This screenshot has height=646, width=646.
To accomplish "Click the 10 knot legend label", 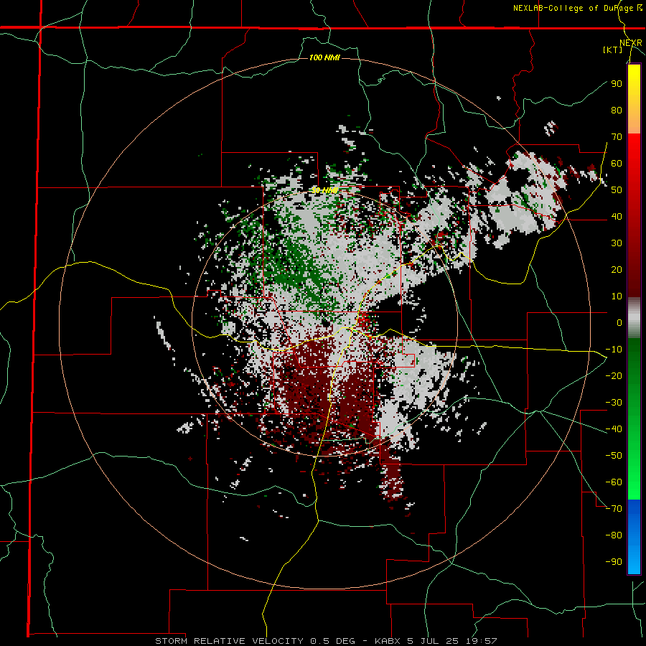I will tap(617, 296).
